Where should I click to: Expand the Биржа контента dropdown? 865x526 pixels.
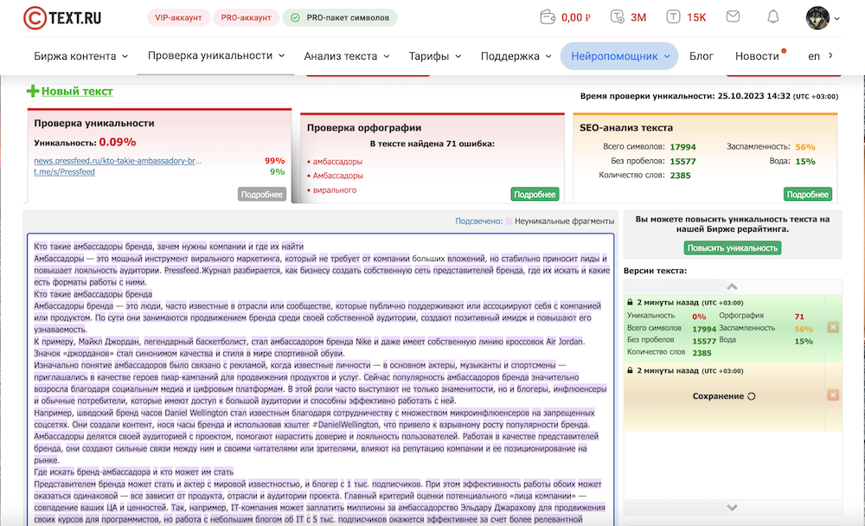click(x=81, y=56)
